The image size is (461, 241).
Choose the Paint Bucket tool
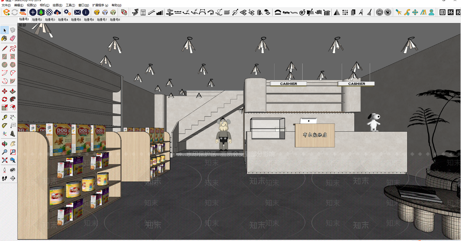click(5, 39)
